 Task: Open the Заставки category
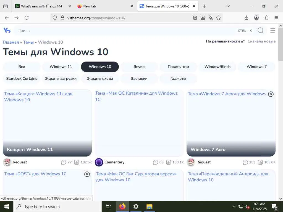(139, 79)
